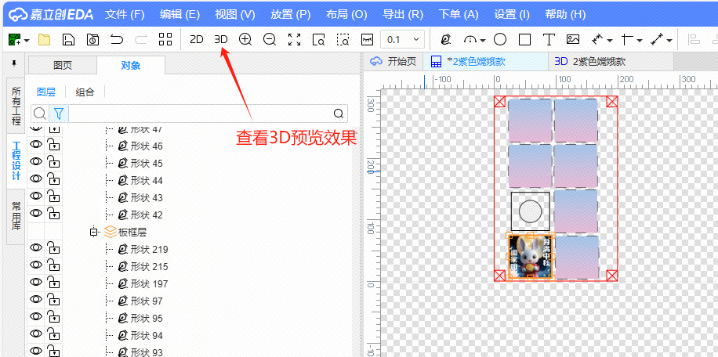This screenshot has height=357, width=718.
Task: Select the rectangle drawing tool
Action: tap(524, 39)
